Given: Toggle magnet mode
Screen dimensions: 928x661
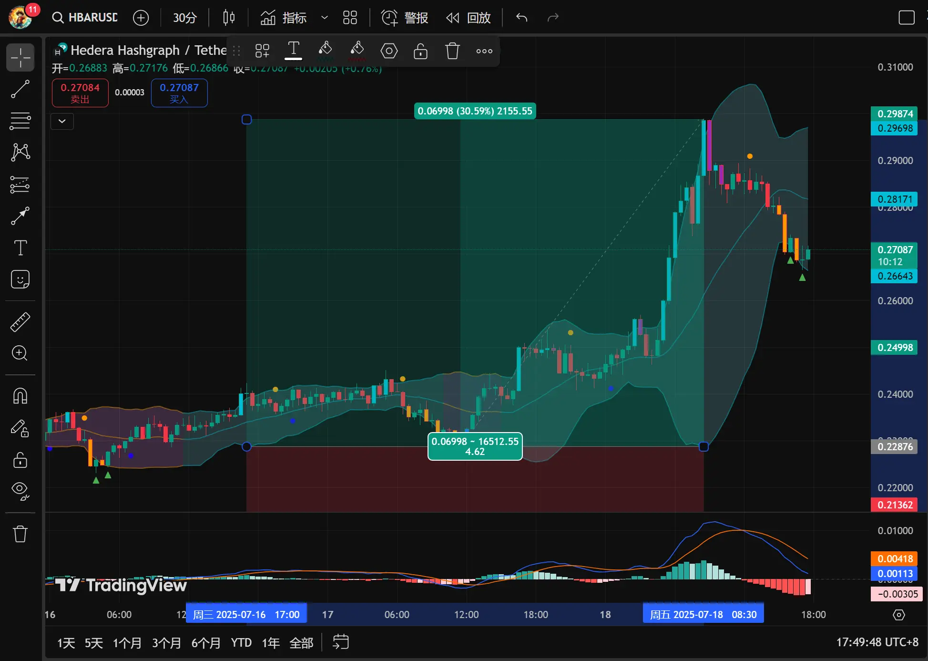Looking at the screenshot, I should click(20, 396).
